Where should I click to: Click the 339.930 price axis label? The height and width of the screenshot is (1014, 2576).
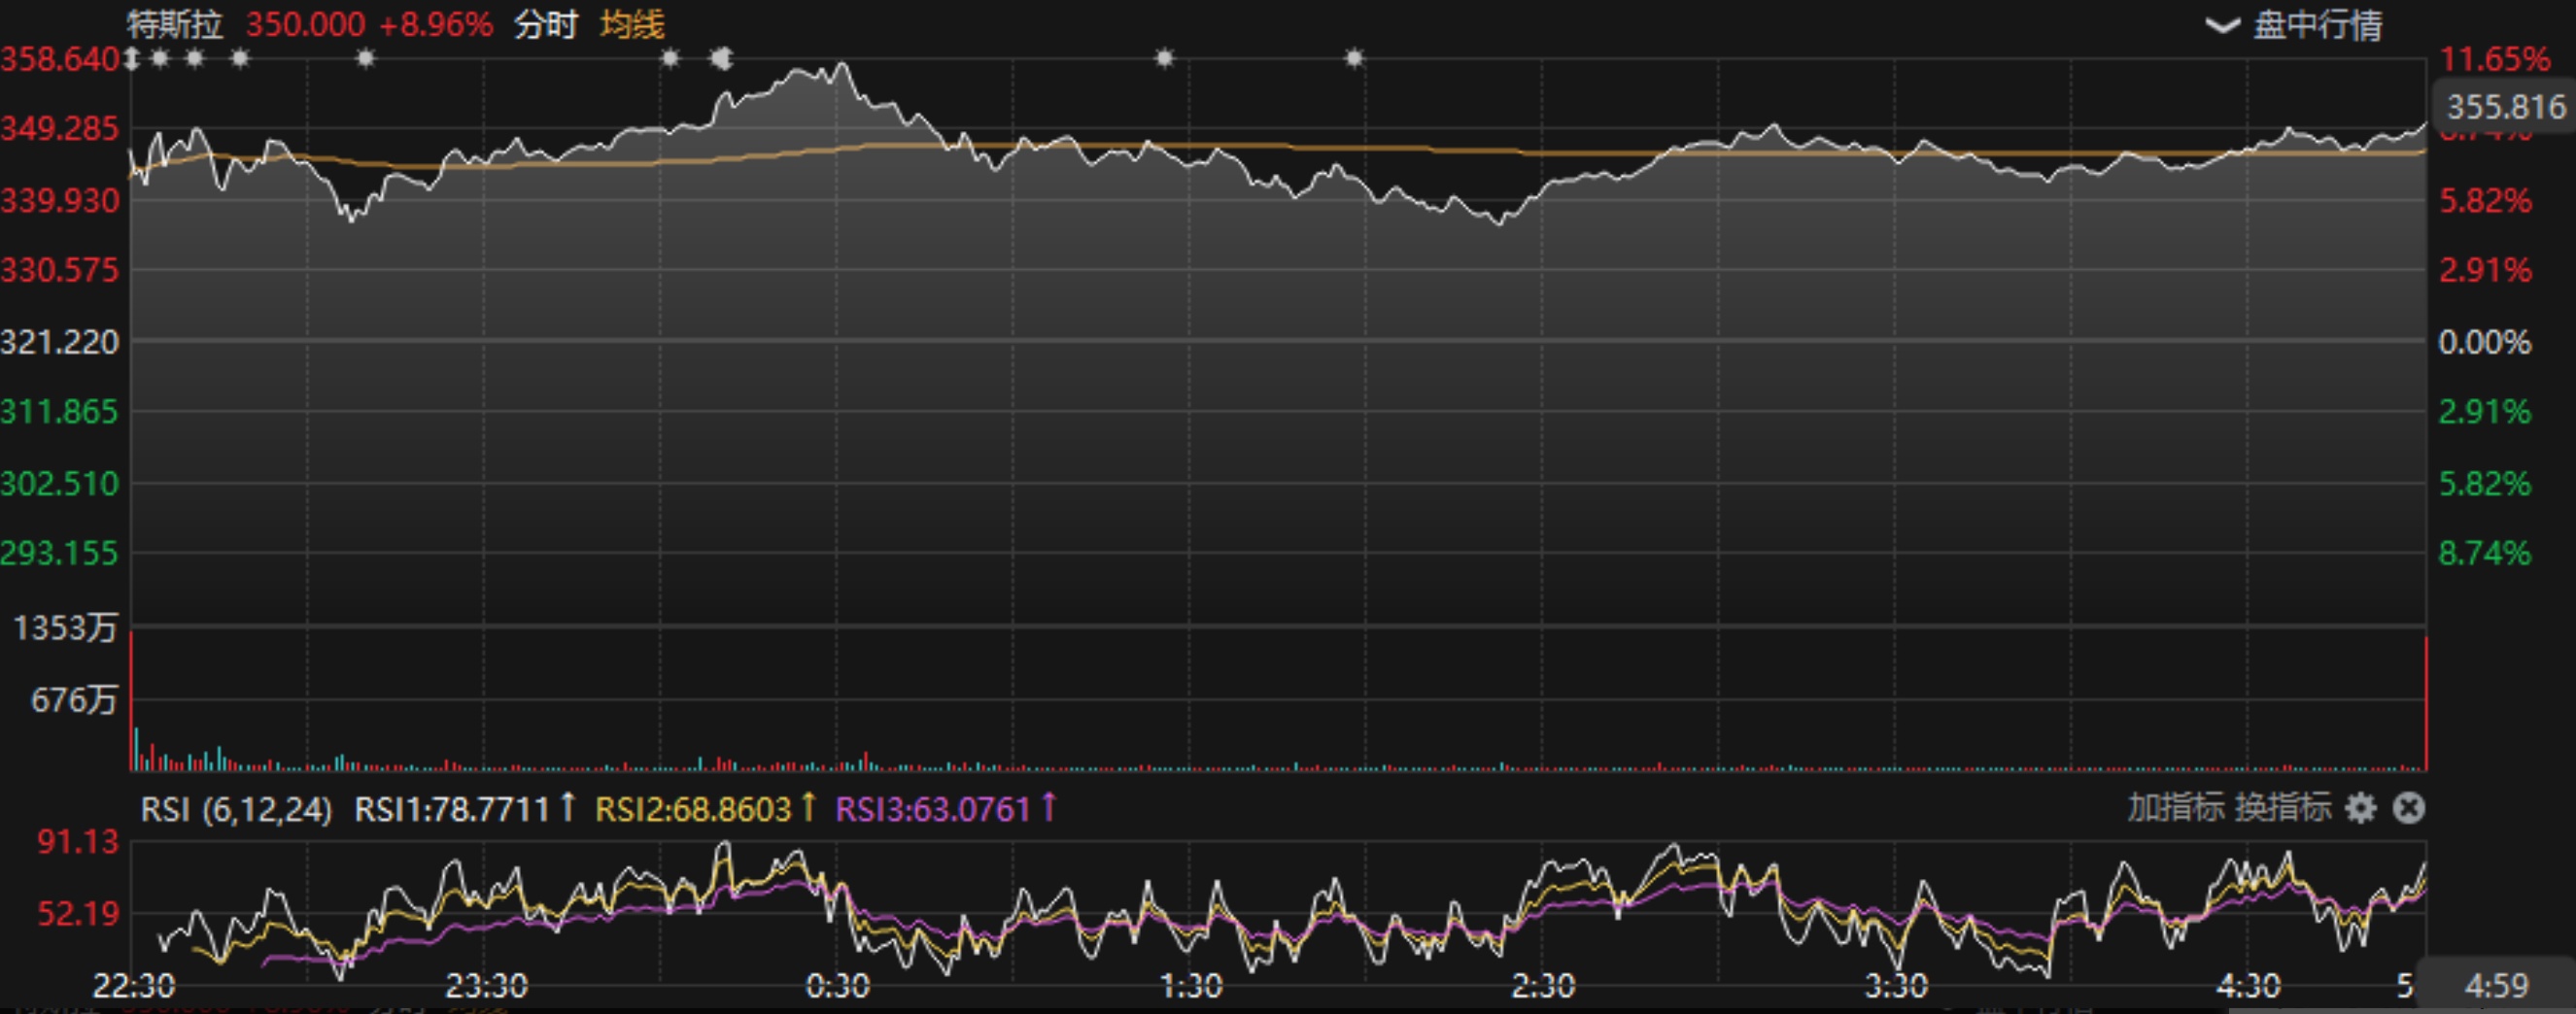pos(60,200)
